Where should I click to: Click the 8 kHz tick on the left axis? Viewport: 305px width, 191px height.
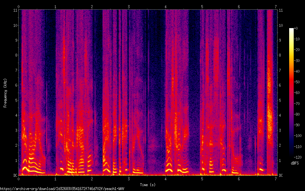(x=15, y=55)
